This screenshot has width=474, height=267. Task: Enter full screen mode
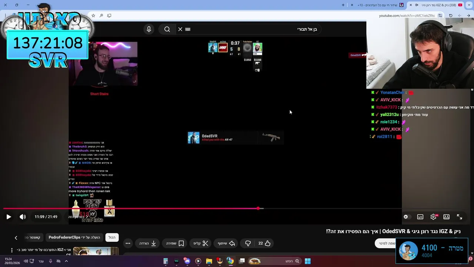coord(460,217)
